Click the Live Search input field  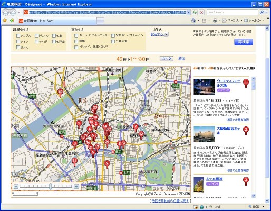click(232, 12)
